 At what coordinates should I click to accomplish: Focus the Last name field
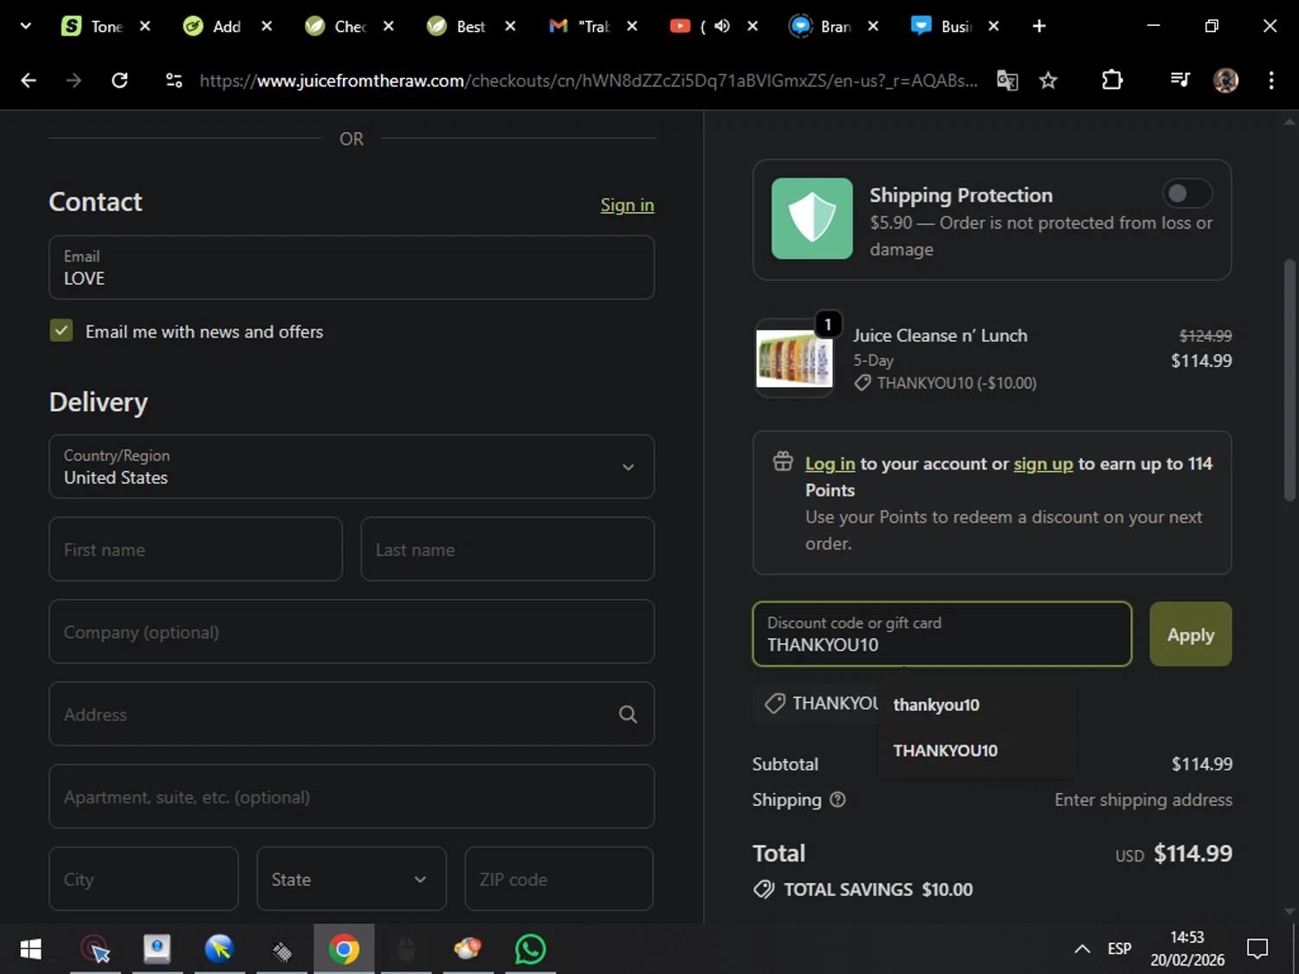[507, 549]
